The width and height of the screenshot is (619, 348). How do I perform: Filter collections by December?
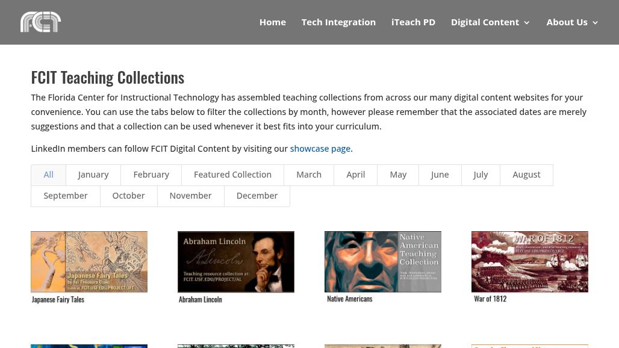(257, 196)
